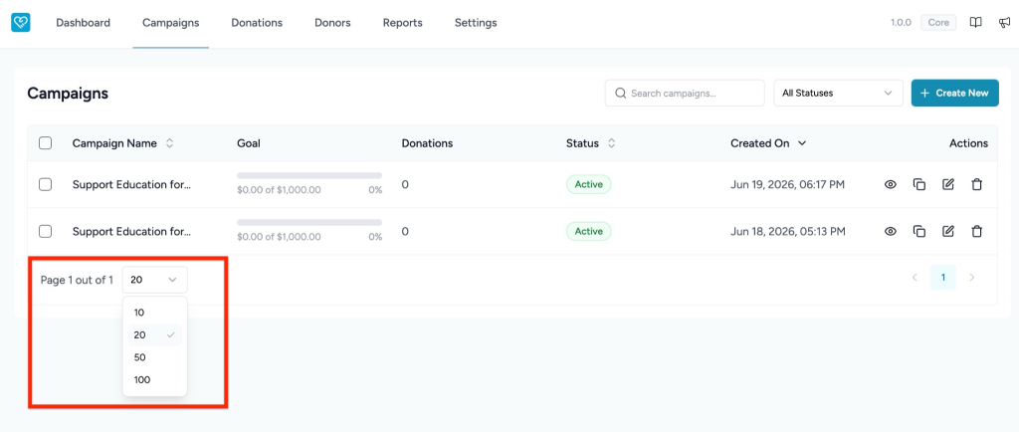
Task: Click the Goal column header
Action: pos(248,143)
